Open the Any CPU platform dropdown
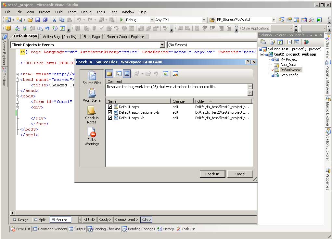Viewport: 332px width, 239px height. [x=204, y=20]
